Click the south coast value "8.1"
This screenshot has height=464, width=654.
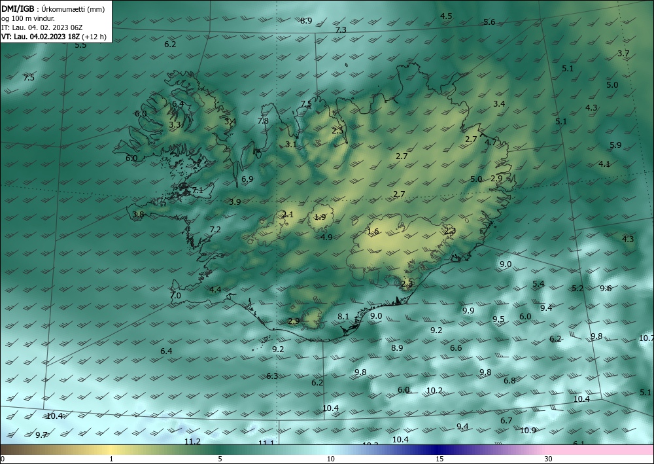(x=343, y=316)
